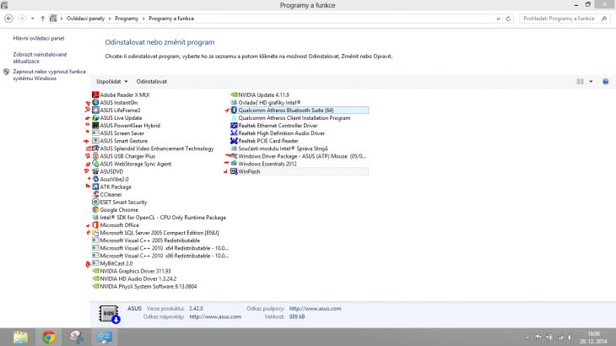616x346 pixels.
Task: Select Microsoft Visual C++ 2010 x86 Redistributable
Action: [x=160, y=256]
